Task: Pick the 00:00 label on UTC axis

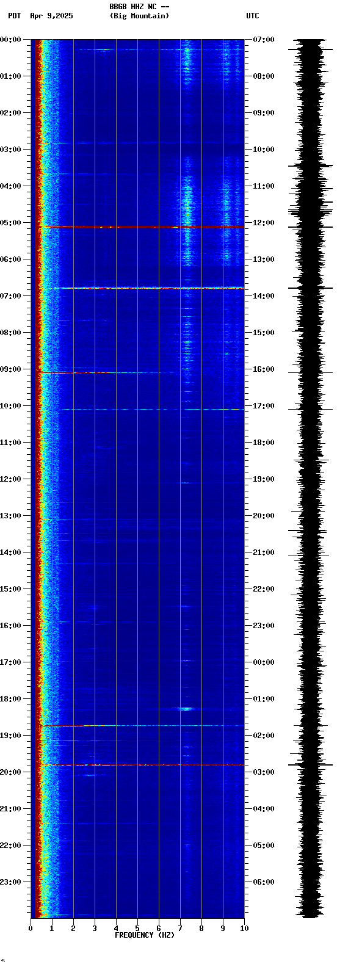Action: [264, 662]
